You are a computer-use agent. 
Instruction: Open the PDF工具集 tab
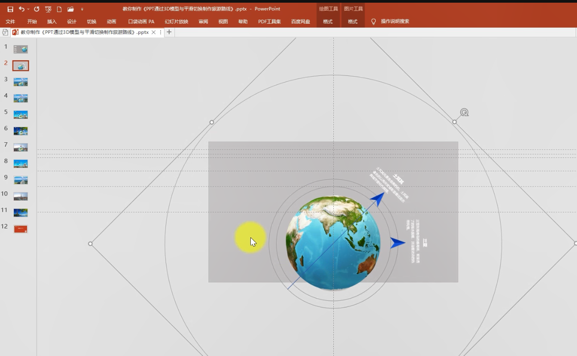pyautogui.click(x=270, y=21)
